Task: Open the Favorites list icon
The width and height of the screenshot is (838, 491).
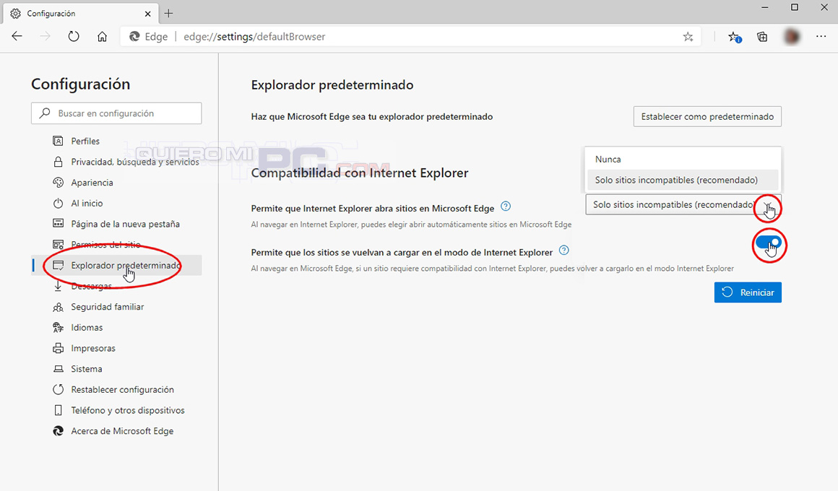Action: click(734, 36)
